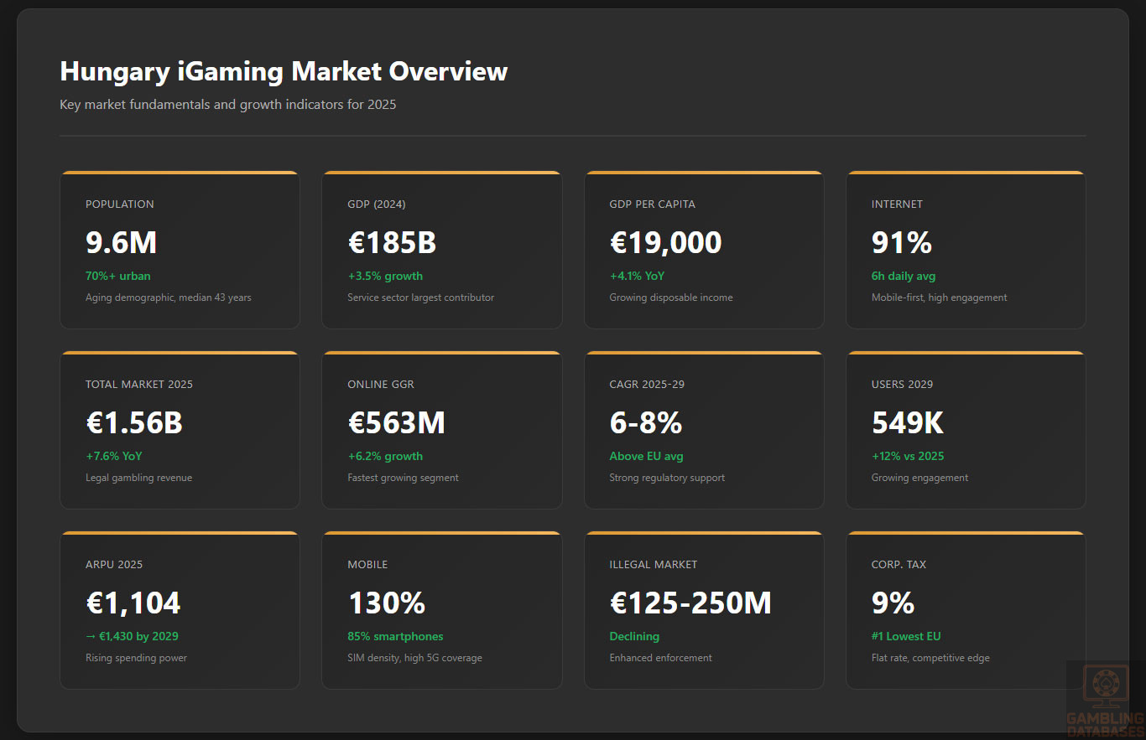Click the 'Key market fundamentals' subtitle text
Image resolution: width=1146 pixels, height=740 pixels.
point(227,105)
